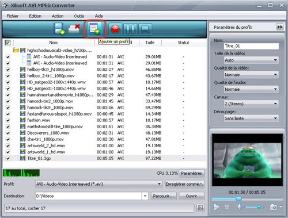The height and width of the screenshot is (218, 288).
Task: Mute the preview with the speaker icon
Action: coord(241,207)
